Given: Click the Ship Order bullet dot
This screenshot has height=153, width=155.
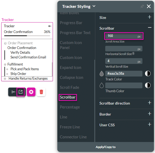Looking at the screenshot, I should (7, 74).
